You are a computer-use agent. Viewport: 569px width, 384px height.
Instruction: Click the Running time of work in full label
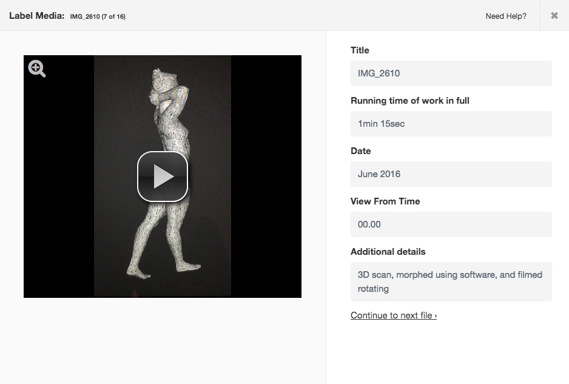pyautogui.click(x=409, y=101)
